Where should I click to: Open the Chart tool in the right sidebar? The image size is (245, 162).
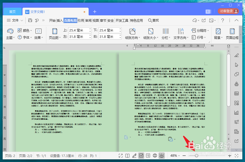[x=236, y=112]
